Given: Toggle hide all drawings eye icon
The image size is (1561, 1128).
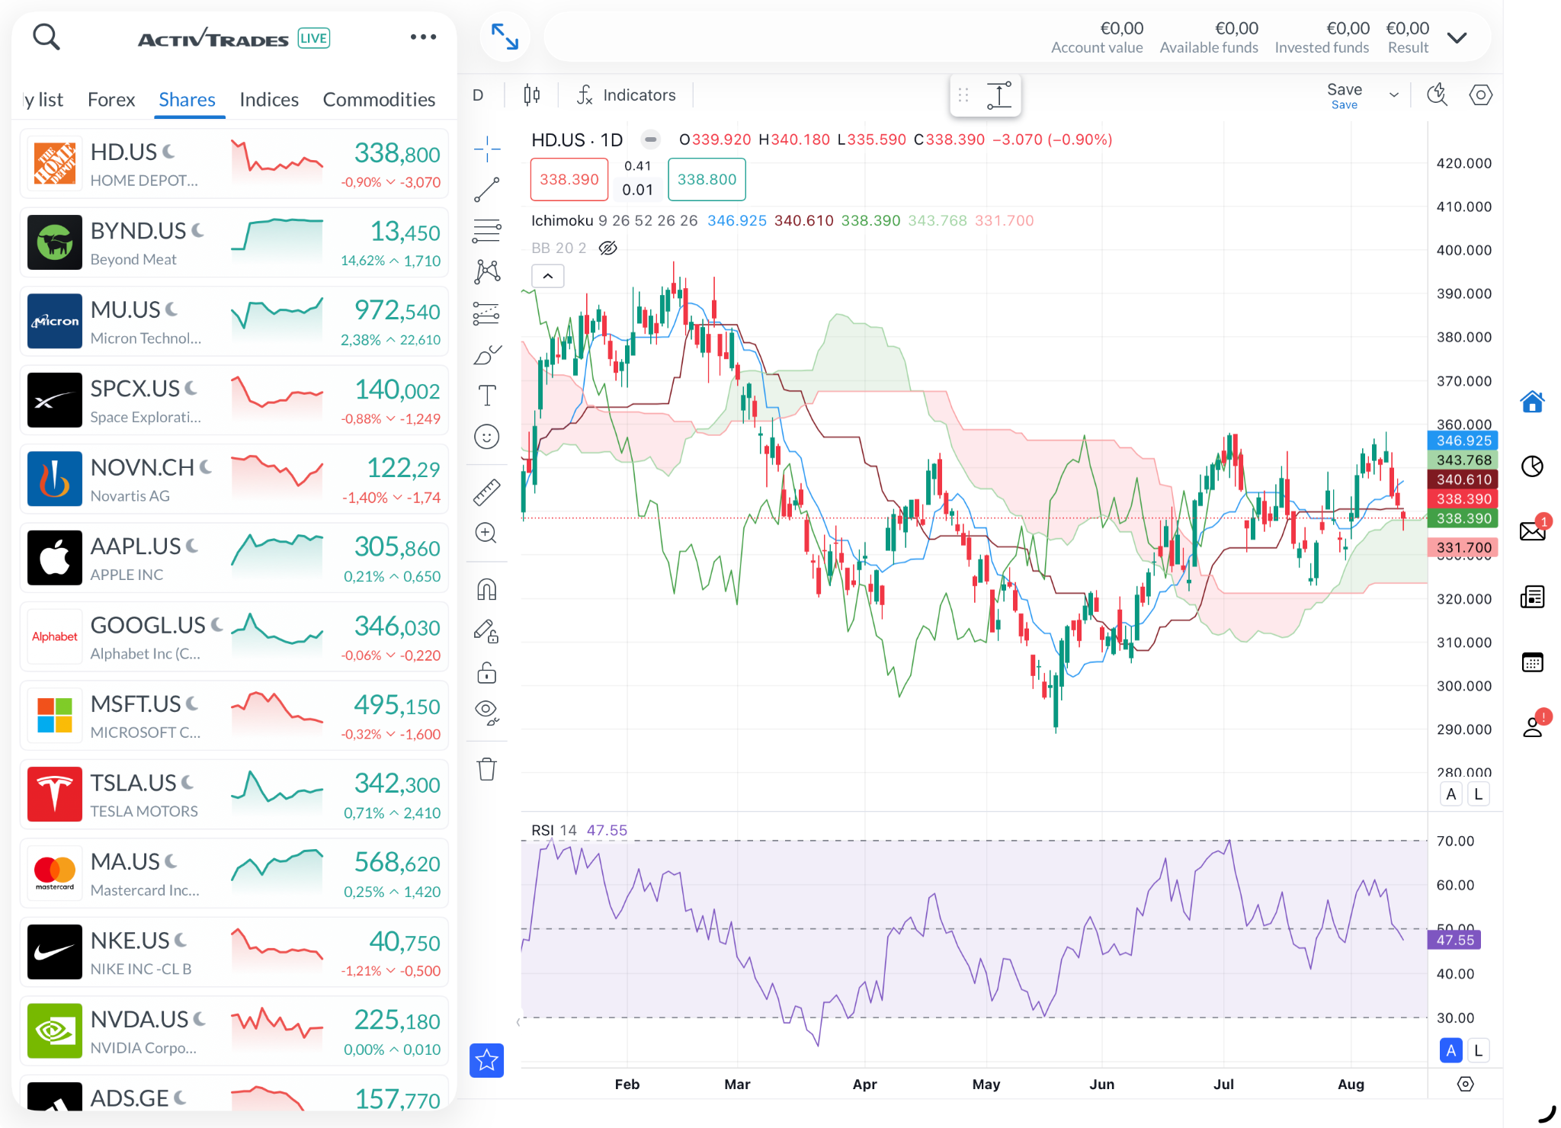Looking at the screenshot, I should pos(486,713).
